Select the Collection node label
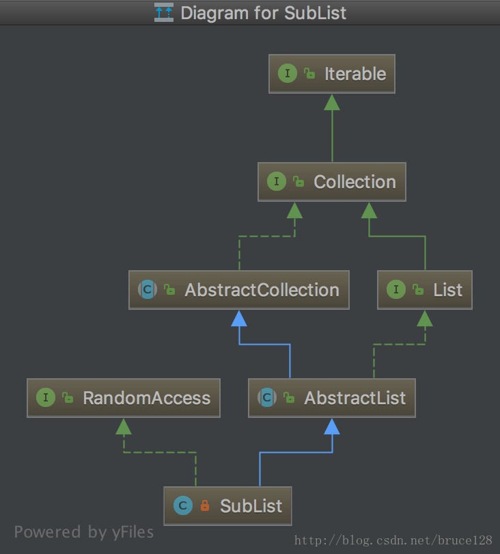This screenshot has width=500, height=554. pos(355,182)
